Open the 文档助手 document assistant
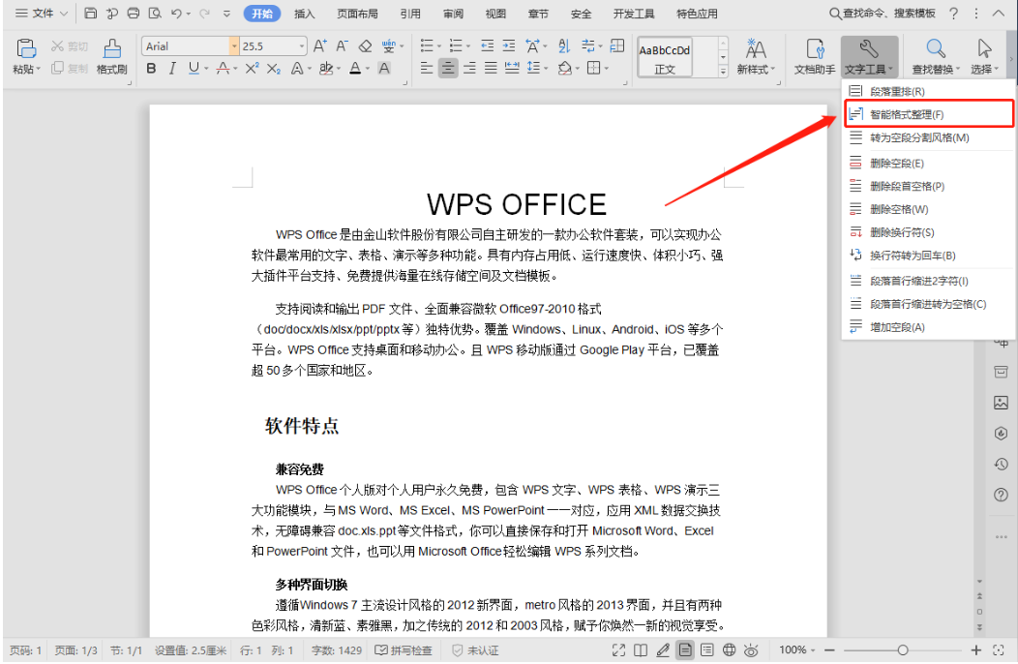Image resolution: width=1018 pixels, height=664 pixels. [x=814, y=56]
